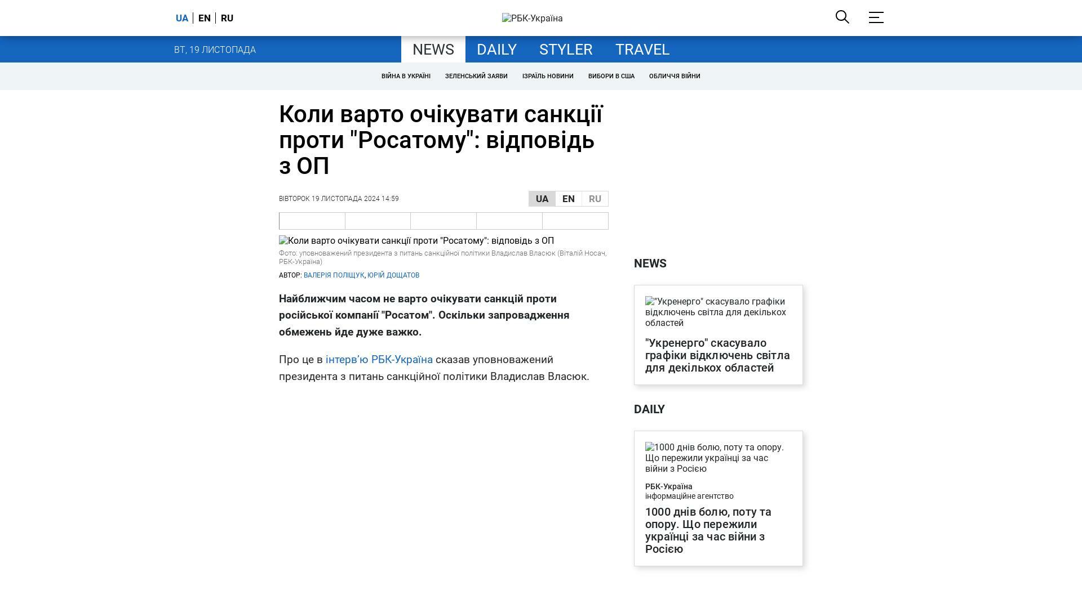1082x608 pixels.
Task: Click article timestamp 19 листопада 2024 14:59
Action: point(339,199)
